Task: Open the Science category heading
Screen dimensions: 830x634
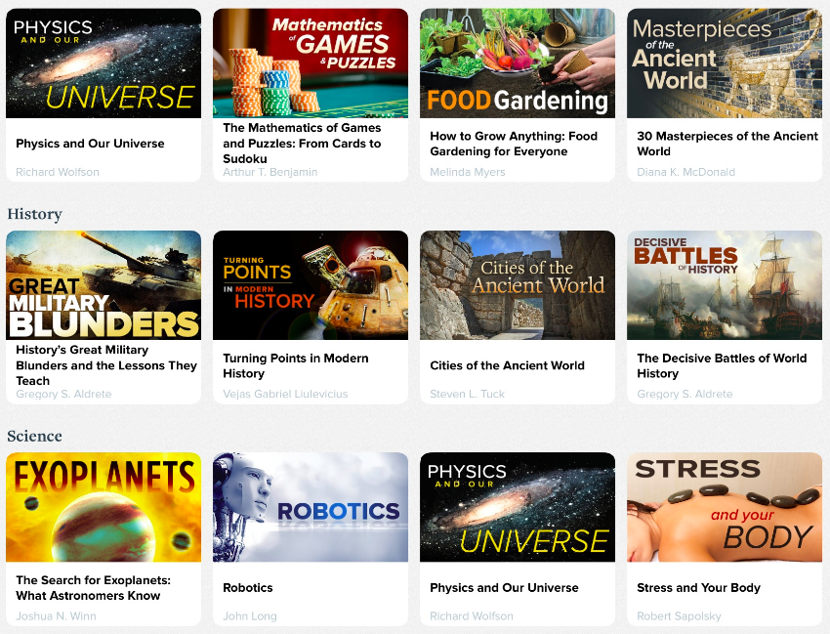Action: click(x=34, y=436)
